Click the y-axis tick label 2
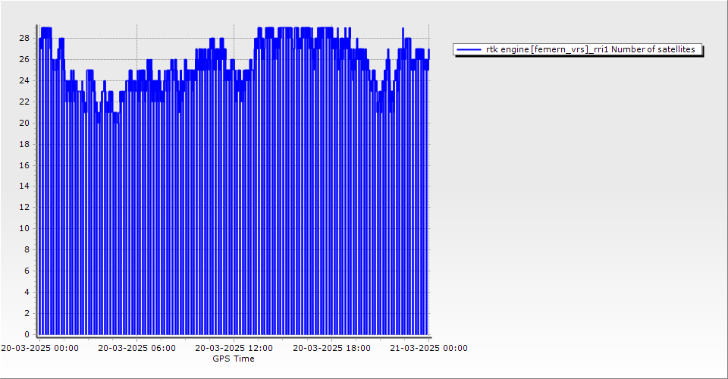728x379 pixels. pyautogui.click(x=27, y=313)
